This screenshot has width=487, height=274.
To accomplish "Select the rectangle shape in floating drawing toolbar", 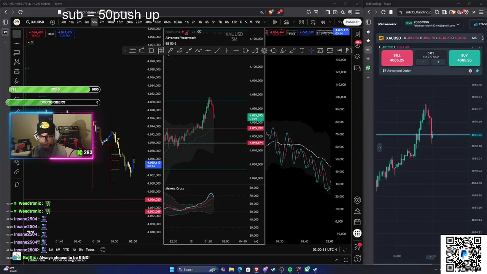I will (x=151, y=51).
